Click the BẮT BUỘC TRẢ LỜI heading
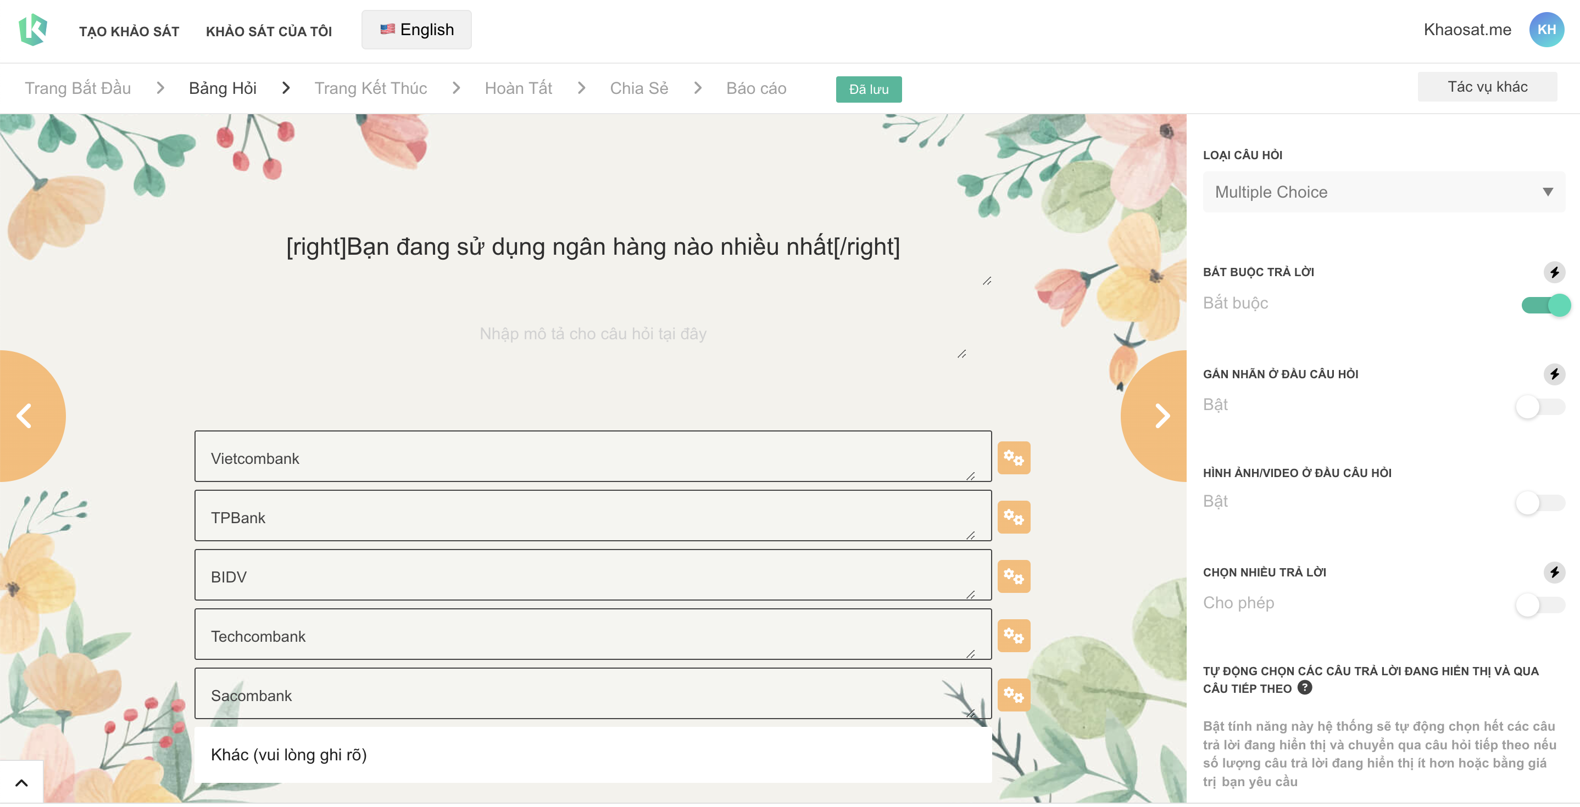This screenshot has width=1580, height=807. coord(1259,272)
